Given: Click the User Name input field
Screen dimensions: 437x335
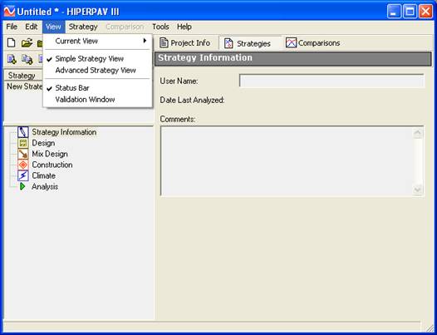Looking at the screenshot, I should point(331,81).
